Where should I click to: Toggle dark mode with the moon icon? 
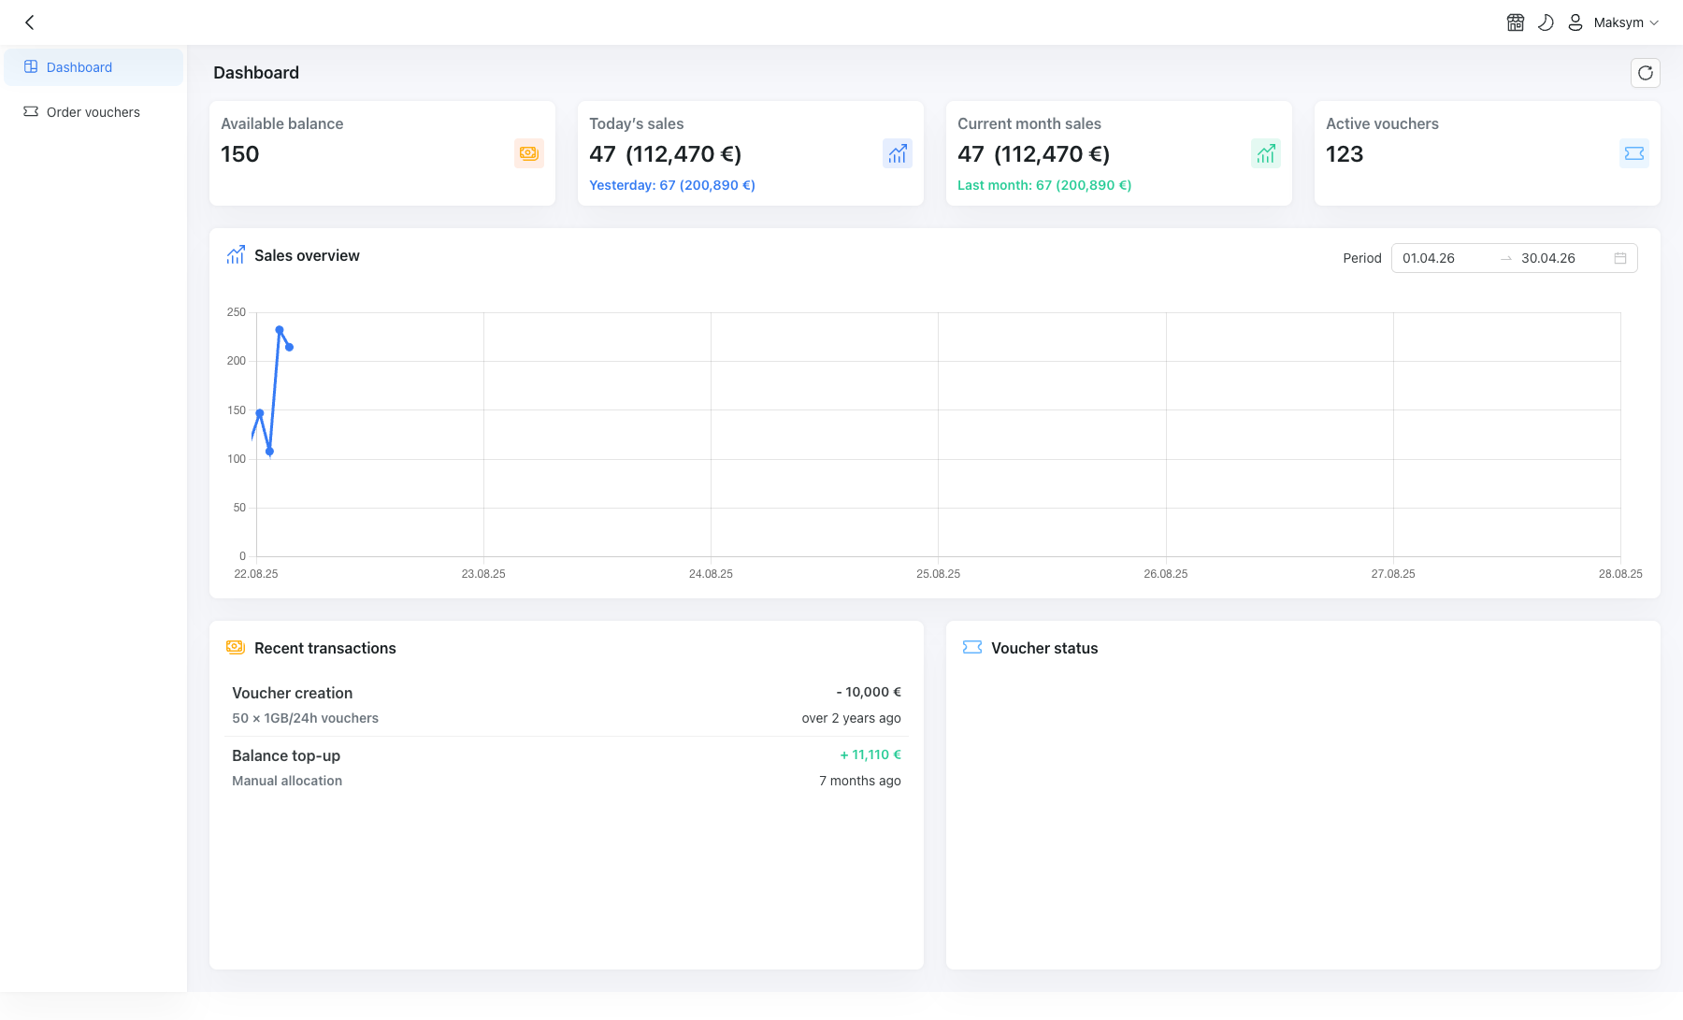[x=1546, y=22]
